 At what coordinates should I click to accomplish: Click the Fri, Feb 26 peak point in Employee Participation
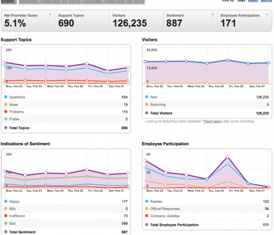227,157
